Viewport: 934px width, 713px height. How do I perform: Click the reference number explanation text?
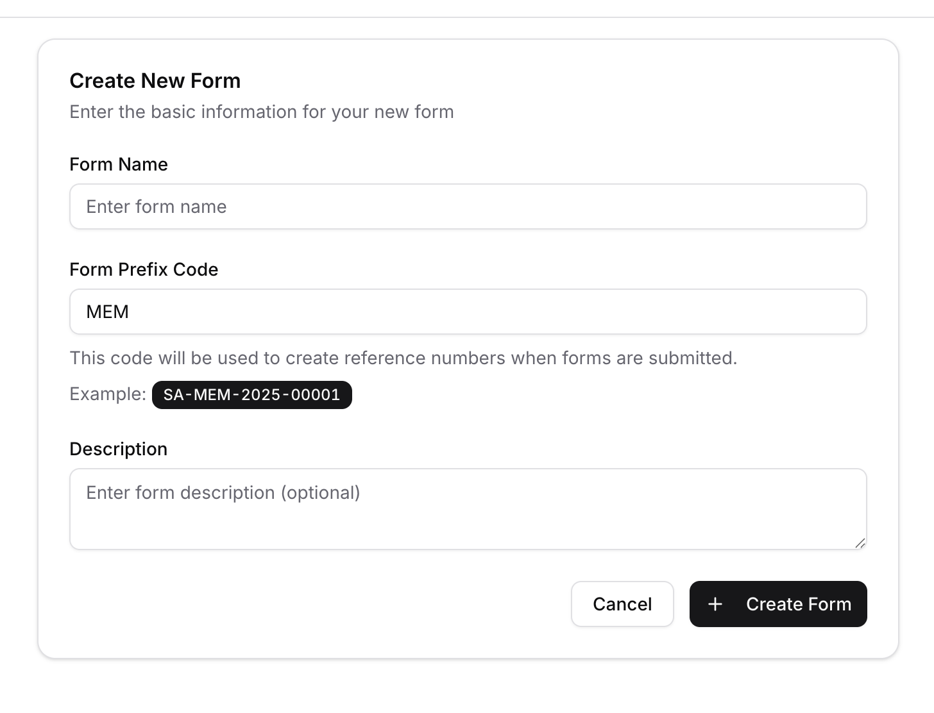[403, 358]
